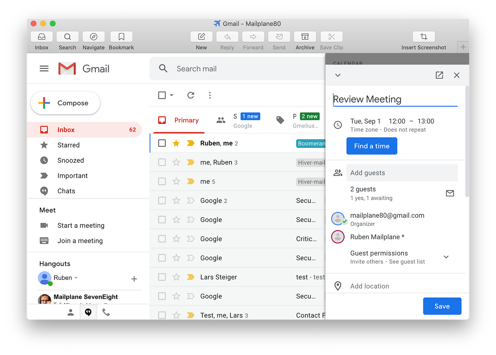The height and width of the screenshot is (355, 496).
Task: Select the Lars Steiger email checkbox
Action: pyautogui.click(x=162, y=277)
